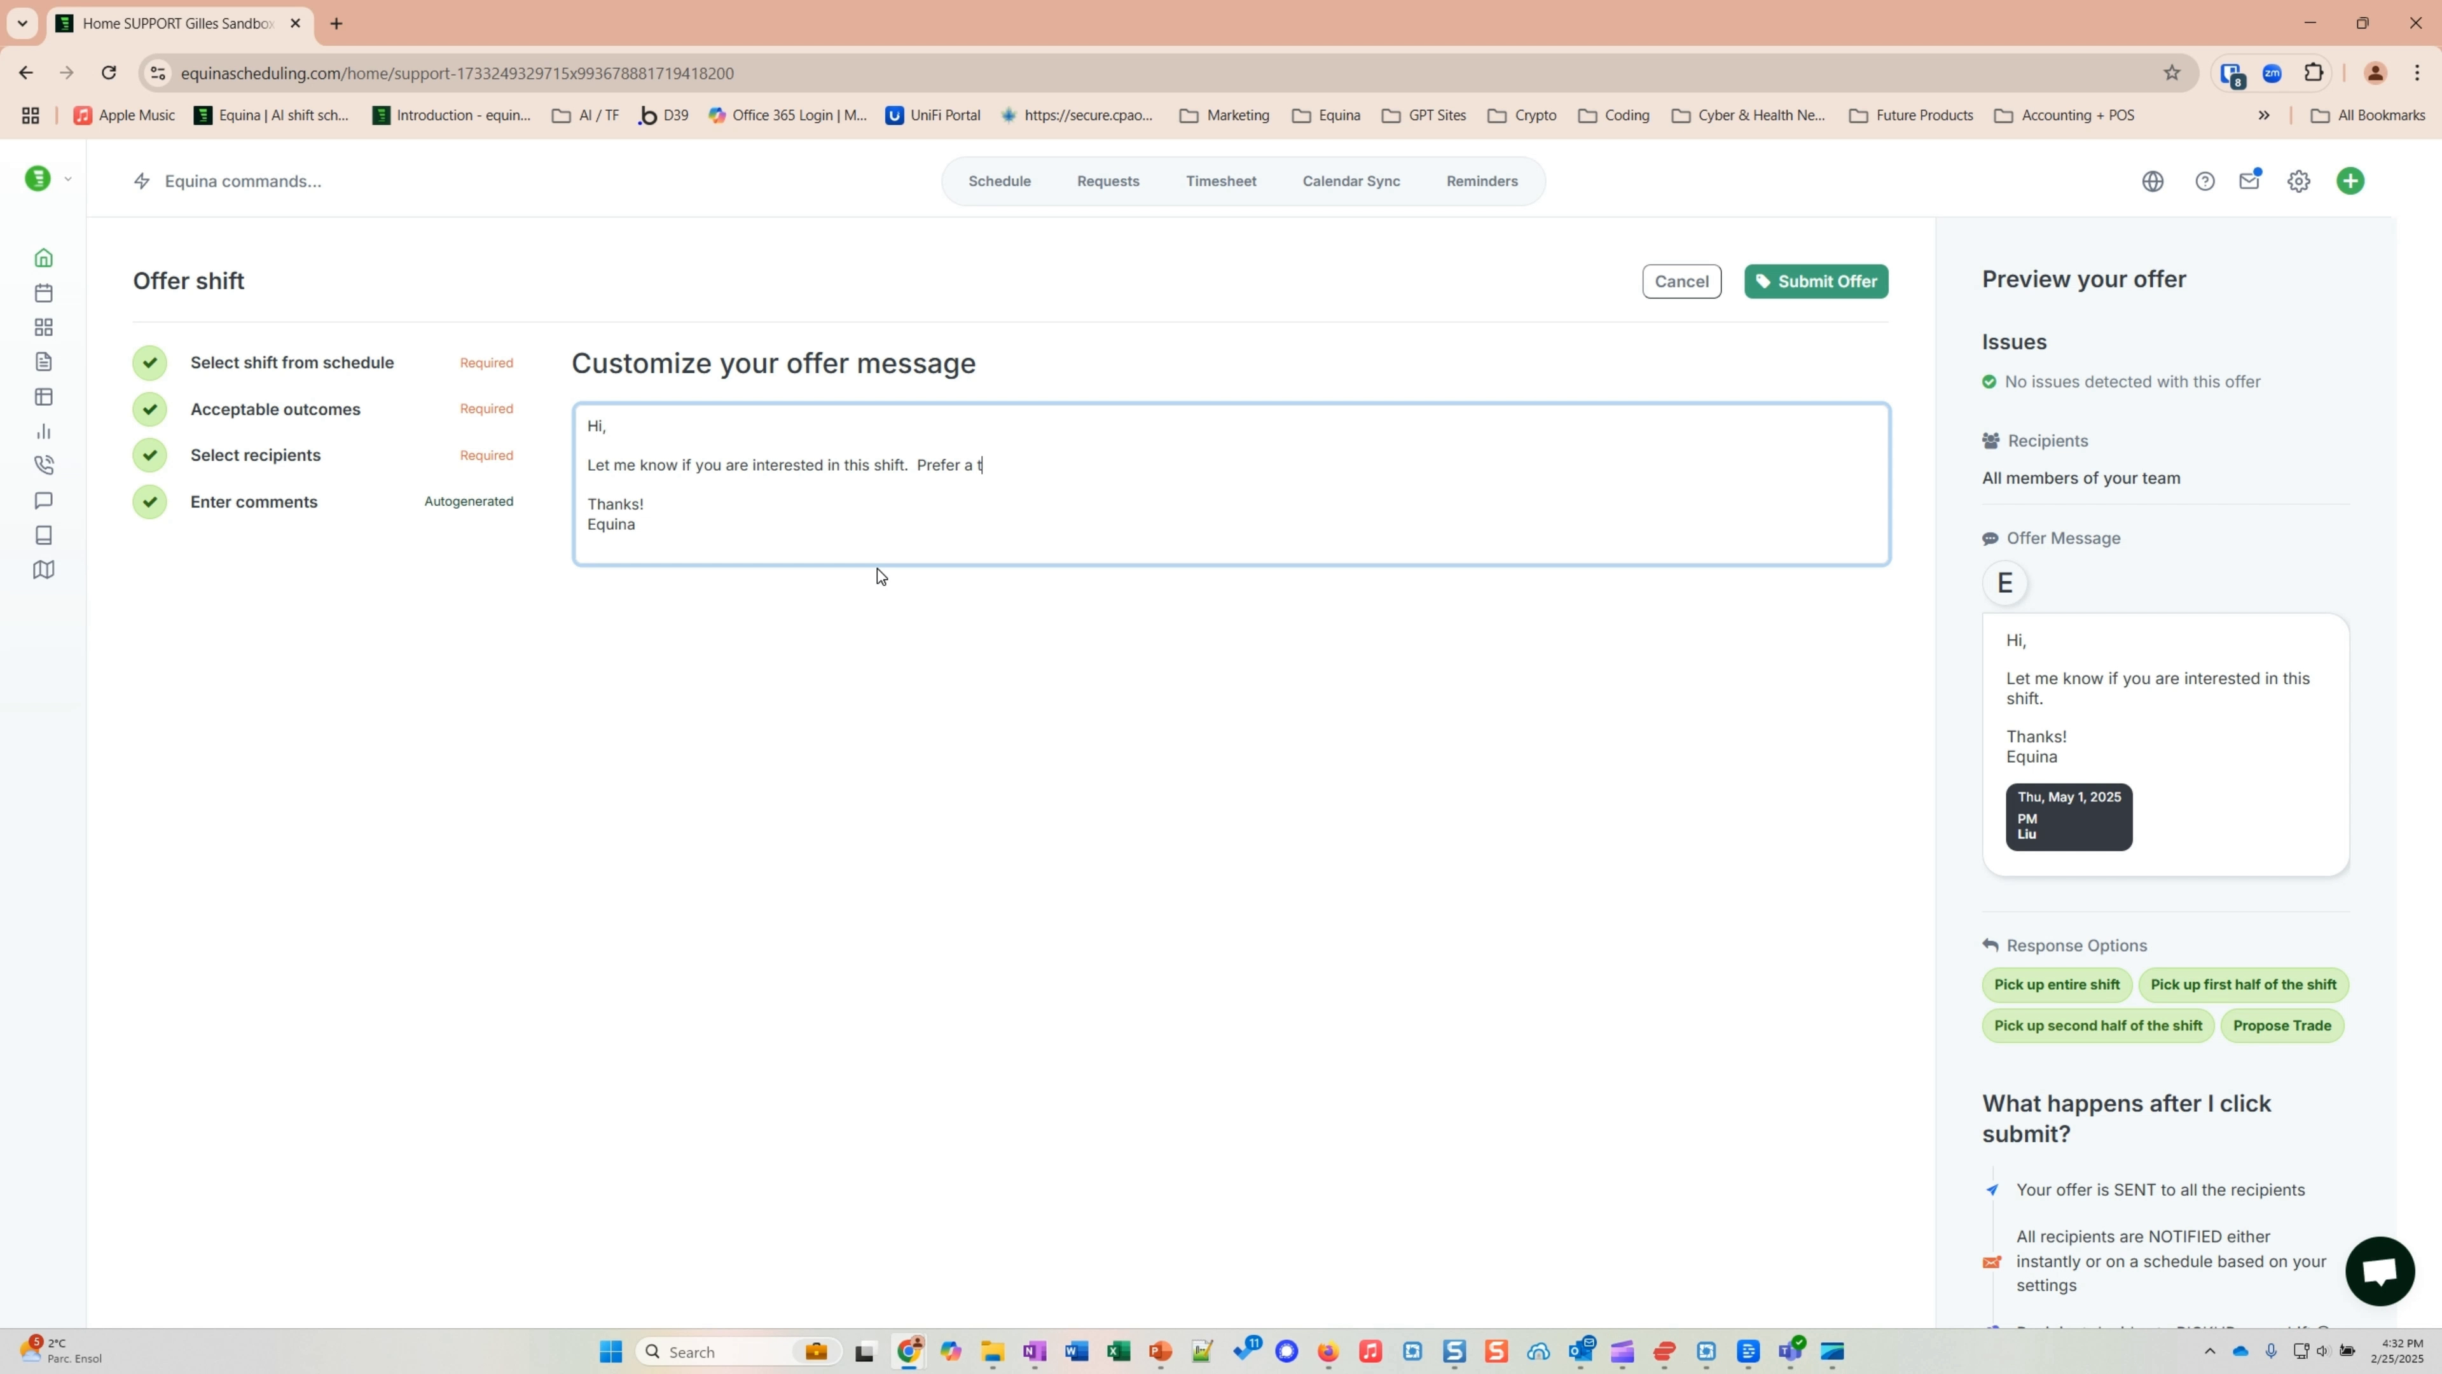Image resolution: width=2442 pixels, height=1374 pixels.
Task: Switch to the Timesheet tab
Action: [1221, 180]
